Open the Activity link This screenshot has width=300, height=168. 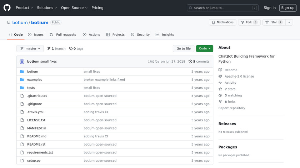coord(230,83)
